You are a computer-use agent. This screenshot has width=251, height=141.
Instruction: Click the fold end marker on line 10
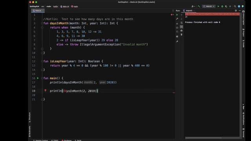(42, 53)
